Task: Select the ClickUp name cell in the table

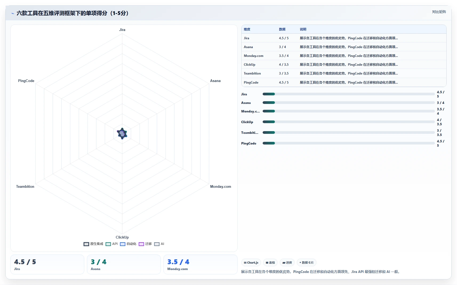Action: [x=249, y=65]
